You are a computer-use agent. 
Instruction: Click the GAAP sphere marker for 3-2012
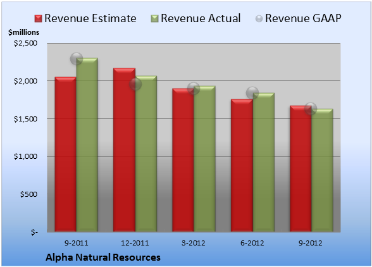[194, 89]
